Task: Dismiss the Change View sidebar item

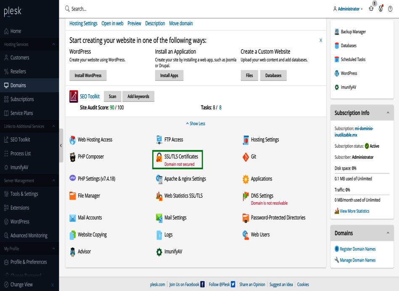Action: point(53,285)
